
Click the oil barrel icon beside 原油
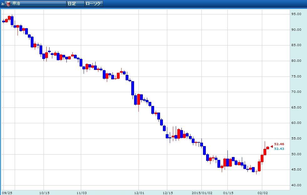[x=8, y=3]
